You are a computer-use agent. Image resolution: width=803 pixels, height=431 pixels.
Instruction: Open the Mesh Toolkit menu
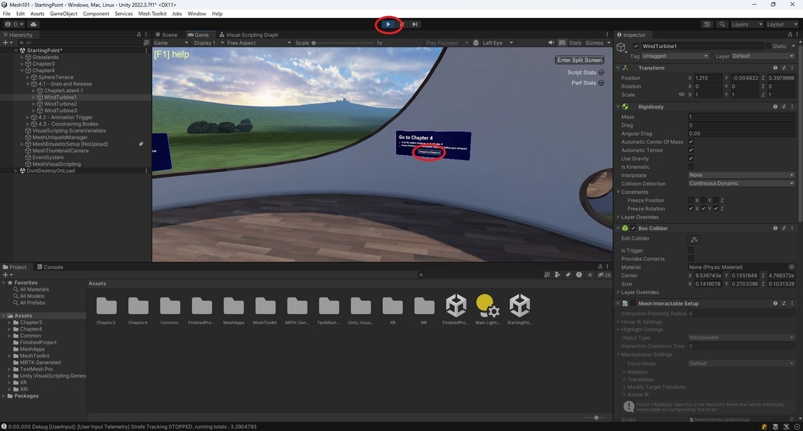(x=153, y=13)
